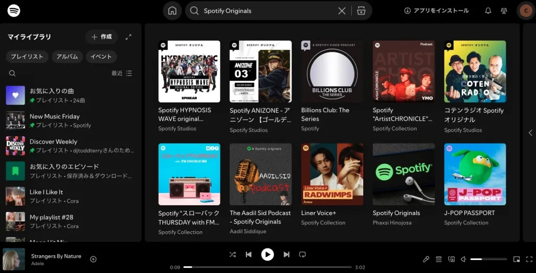Viewport: 536px width, 273px height.
Task: Show lyrics with microphone icon
Action: 426,259
